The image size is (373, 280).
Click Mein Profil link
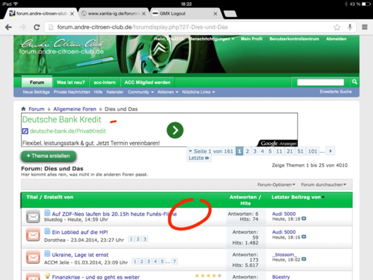[251, 39]
